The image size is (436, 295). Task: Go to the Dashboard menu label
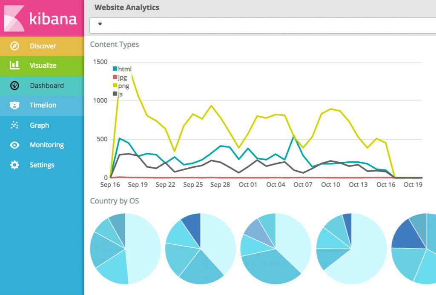click(46, 86)
